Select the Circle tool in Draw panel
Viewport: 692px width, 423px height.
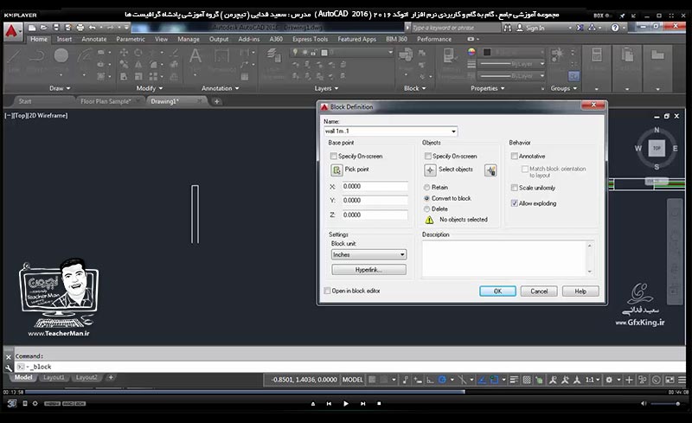[x=61, y=55]
